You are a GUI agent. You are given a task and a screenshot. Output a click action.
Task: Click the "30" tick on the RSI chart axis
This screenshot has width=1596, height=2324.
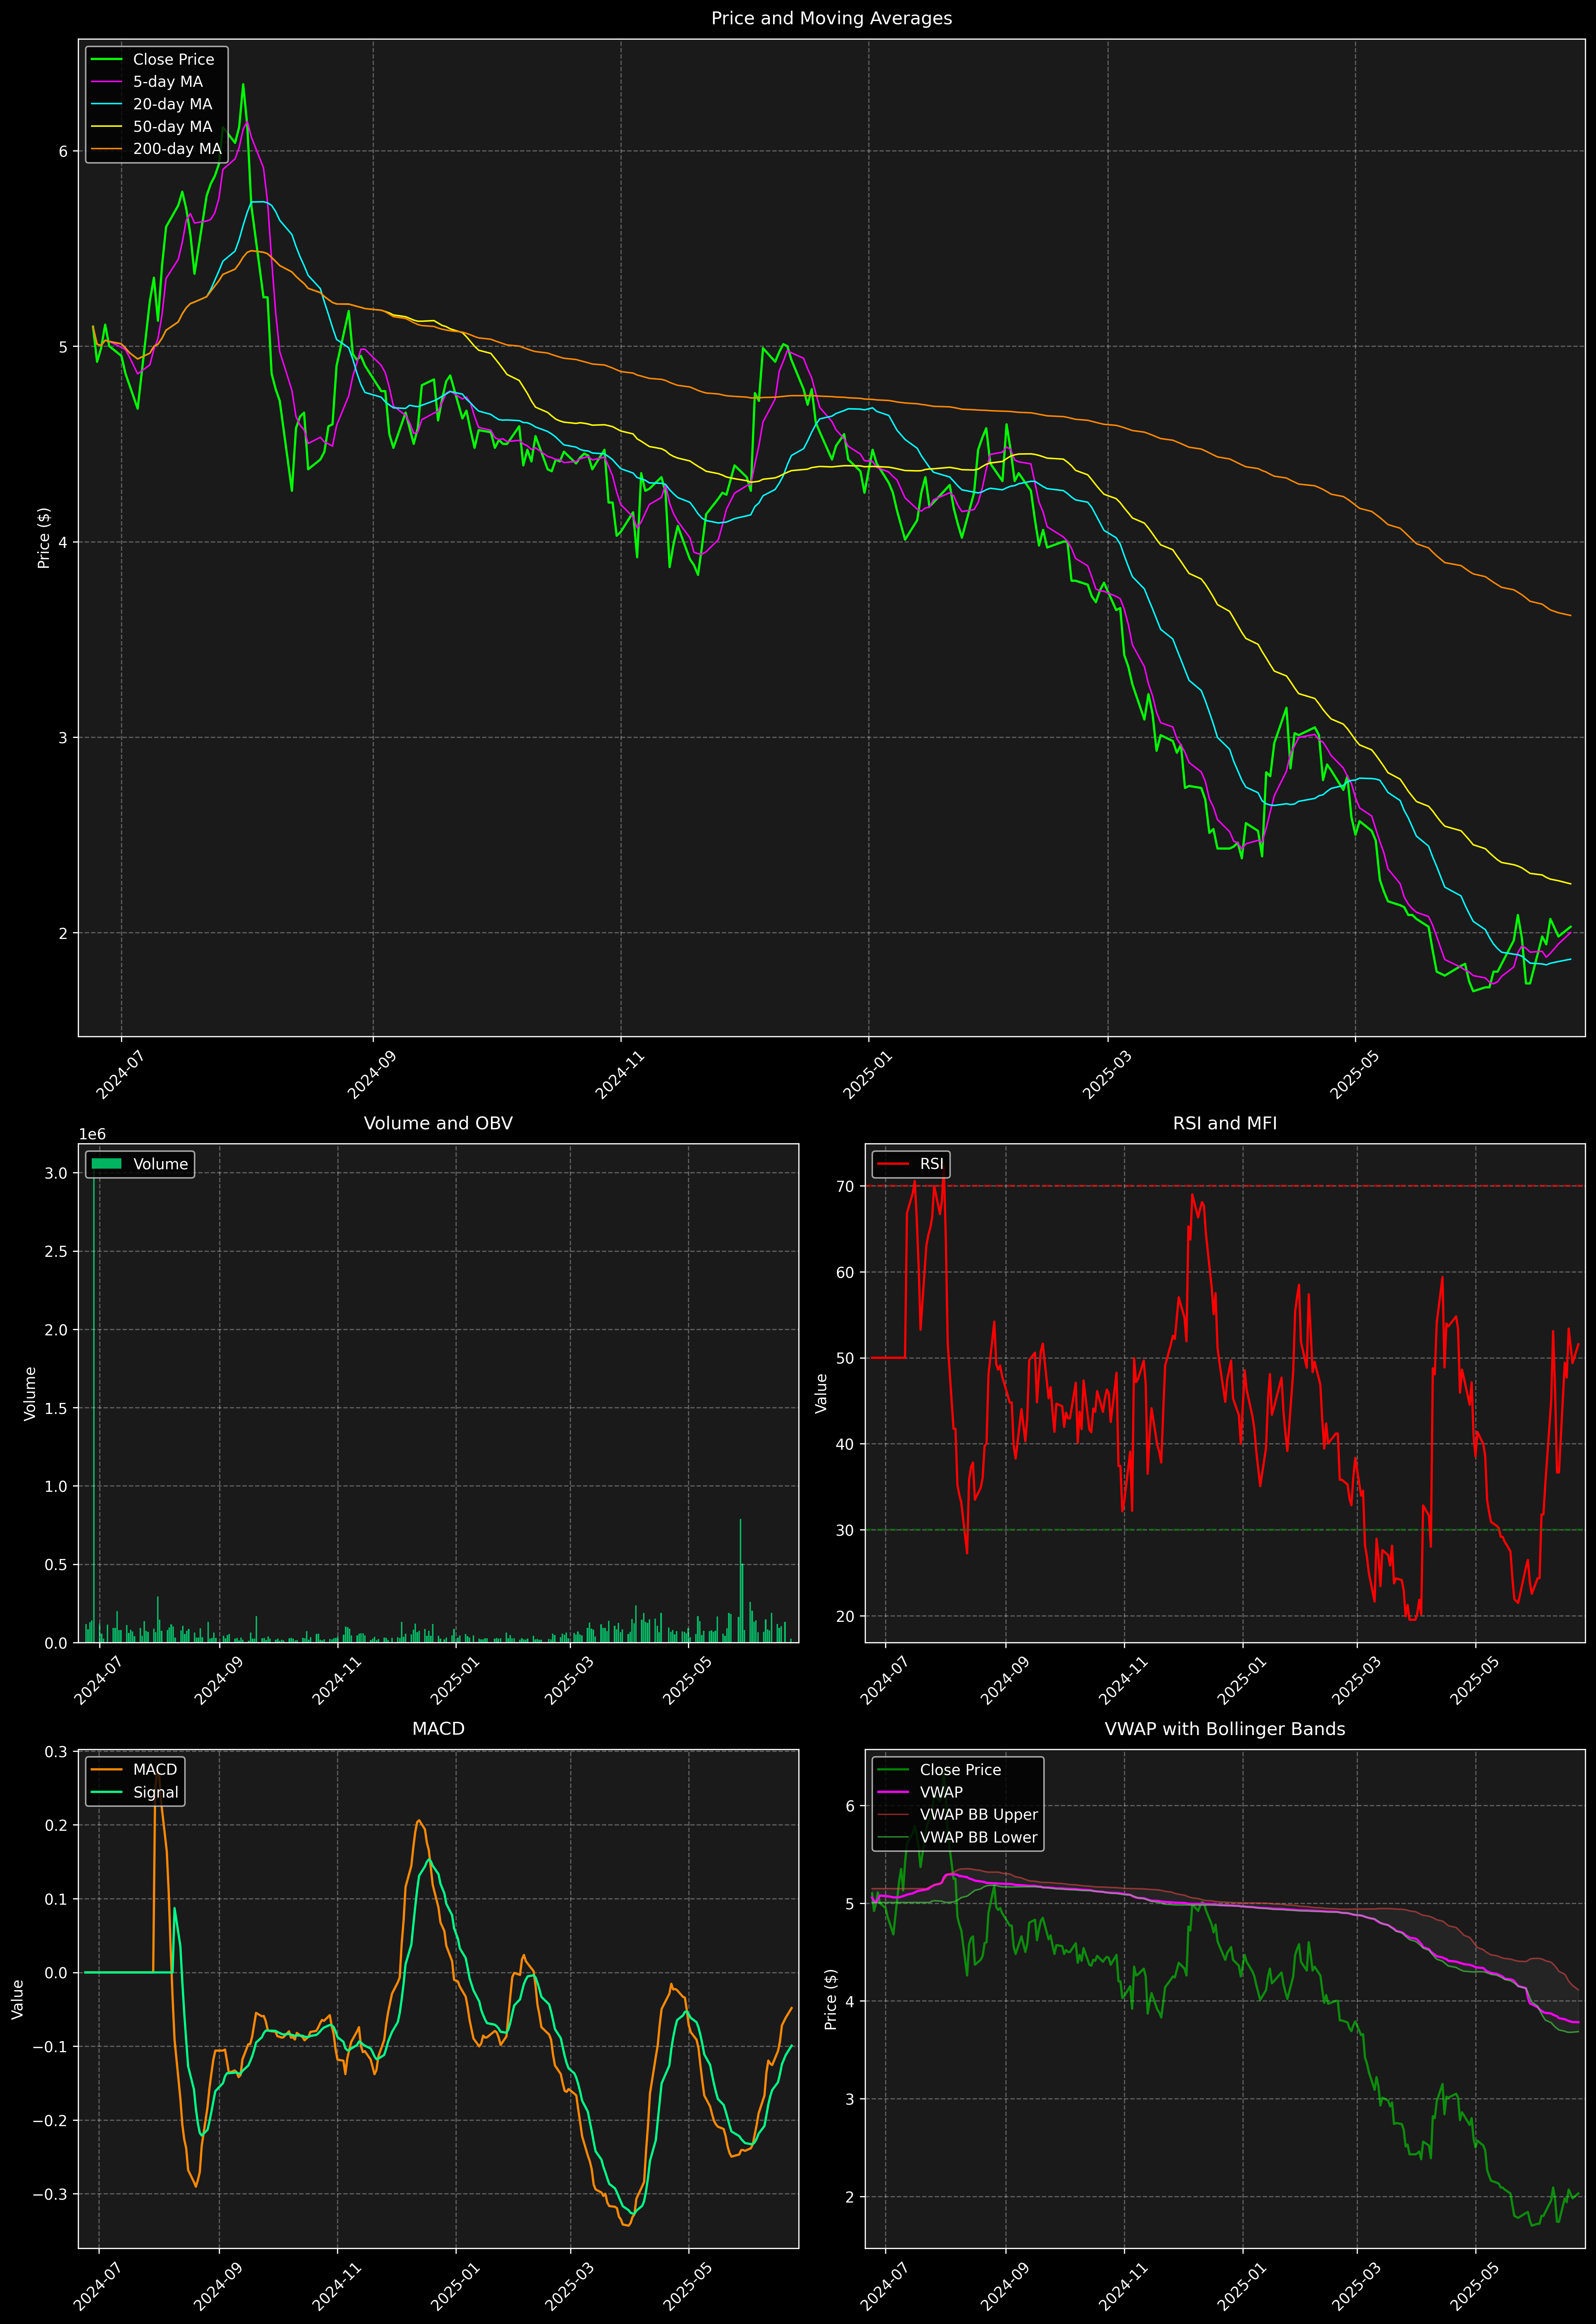click(846, 1530)
